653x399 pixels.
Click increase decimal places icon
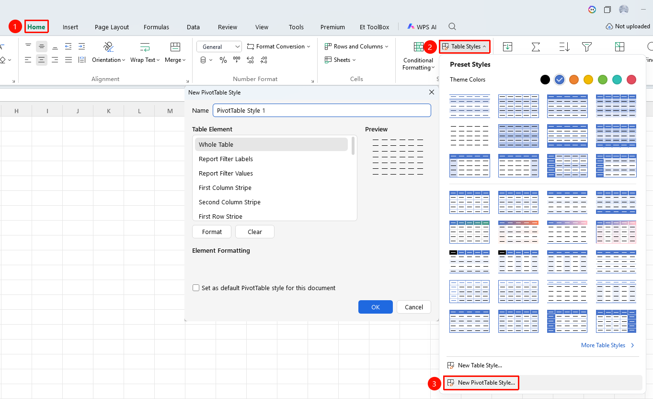tap(250, 60)
